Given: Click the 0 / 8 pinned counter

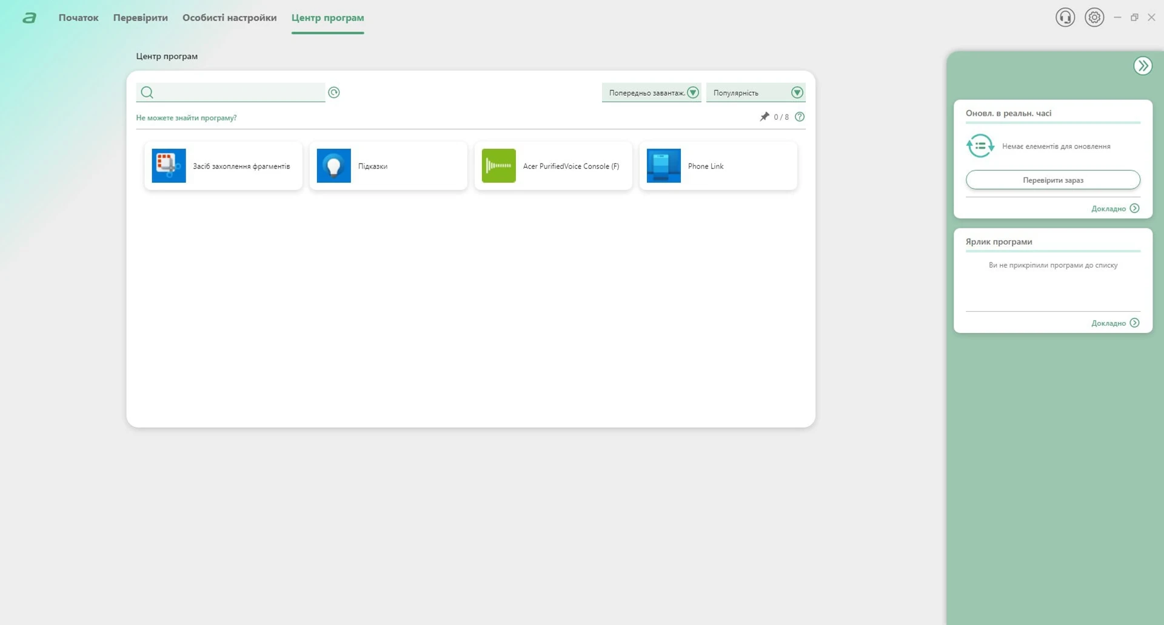Looking at the screenshot, I should 781,117.
